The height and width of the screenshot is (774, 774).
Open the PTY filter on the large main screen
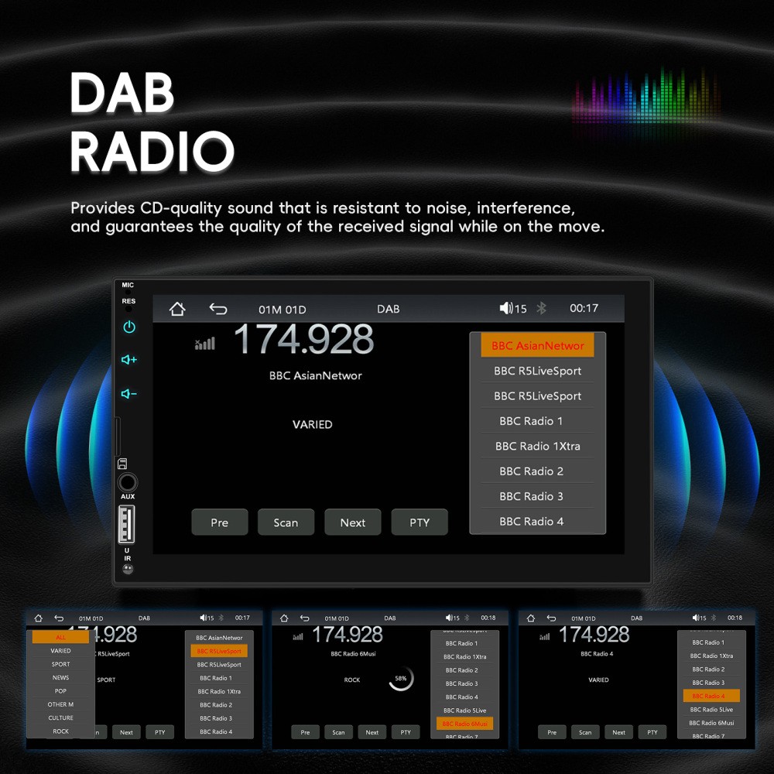(420, 522)
